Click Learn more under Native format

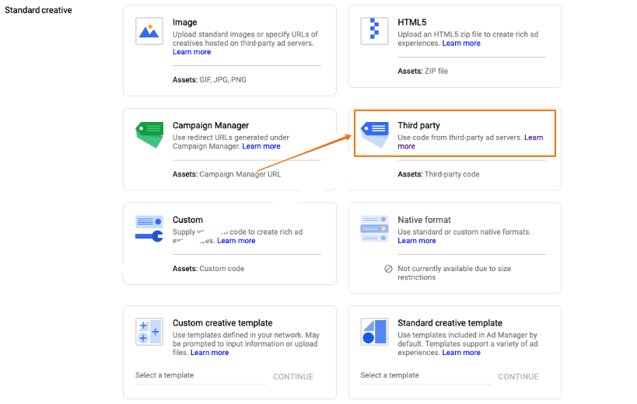pos(417,241)
